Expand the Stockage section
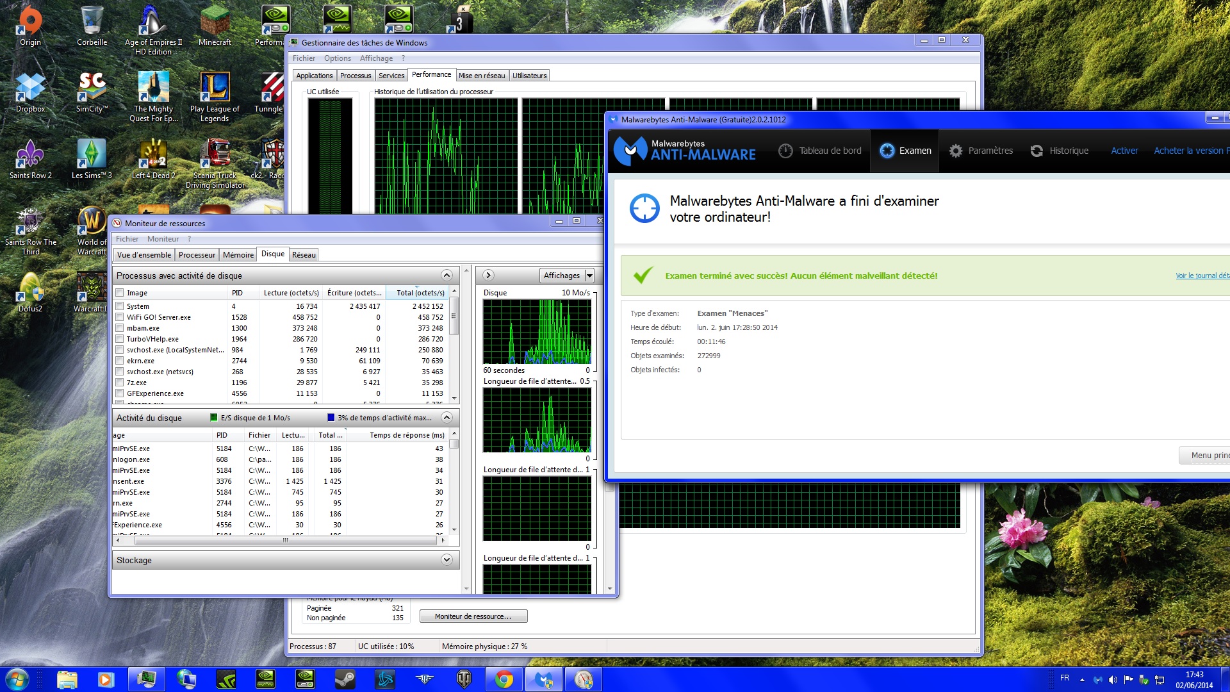This screenshot has height=692, width=1230. [x=447, y=560]
